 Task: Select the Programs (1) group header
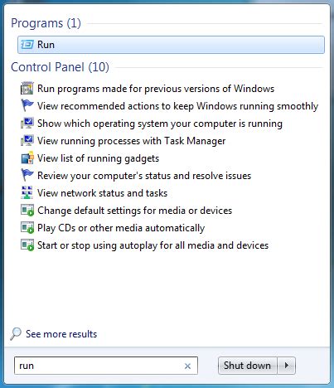pos(46,23)
